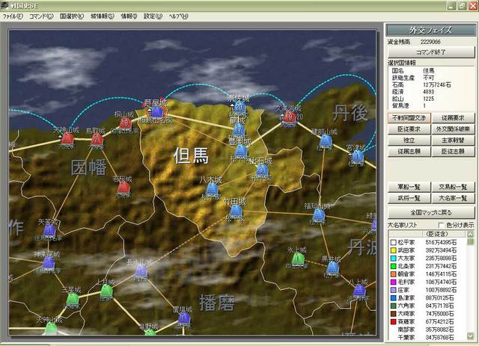
Task: Open the 交易船一覧 list
Action: (x=453, y=187)
